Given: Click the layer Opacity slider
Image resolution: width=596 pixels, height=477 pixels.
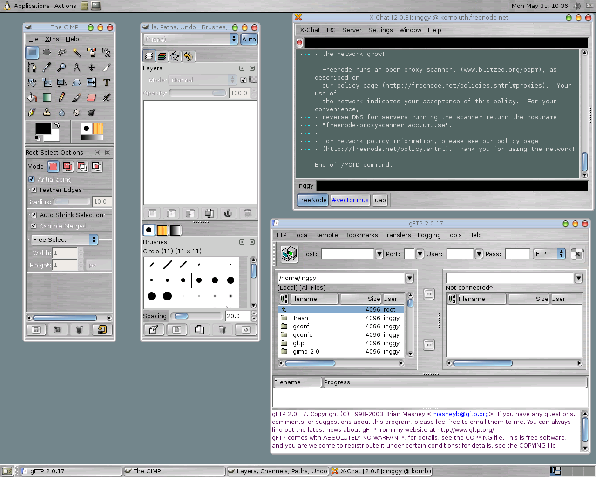Looking at the screenshot, I should click(198, 93).
